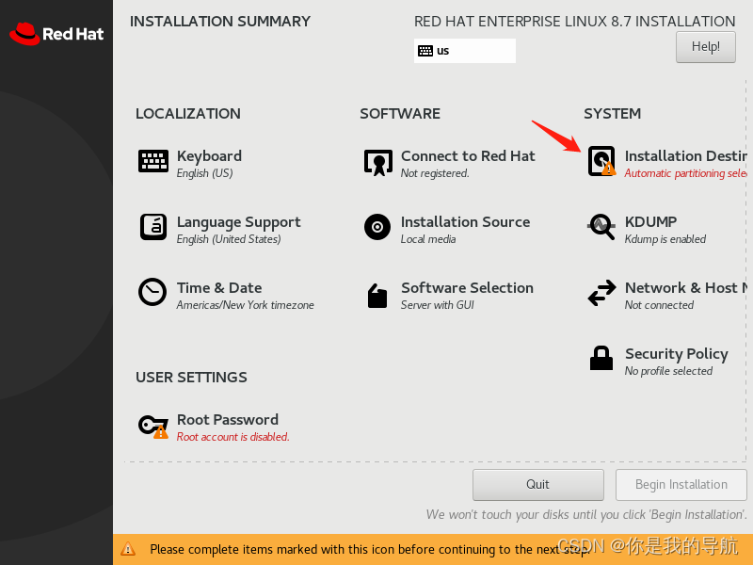The image size is (753, 565).
Task: Click the Language Support icon
Action: 153,227
